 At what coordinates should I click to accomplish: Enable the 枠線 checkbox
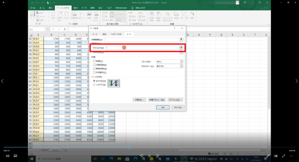click(x=94, y=61)
